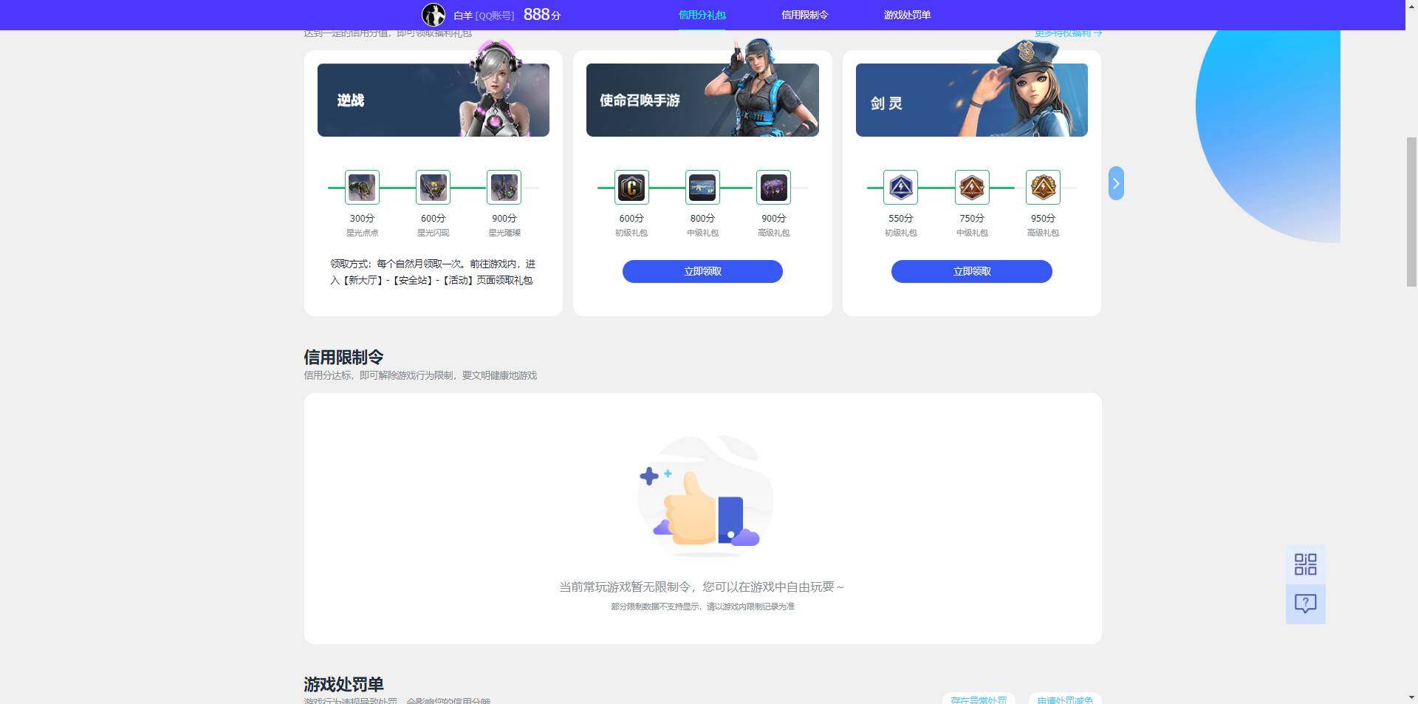The width and height of the screenshot is (1418, 704).
Task: Click the vertical scrollbar thumb
Action: pyautogui.click(x=1411, y=211)
